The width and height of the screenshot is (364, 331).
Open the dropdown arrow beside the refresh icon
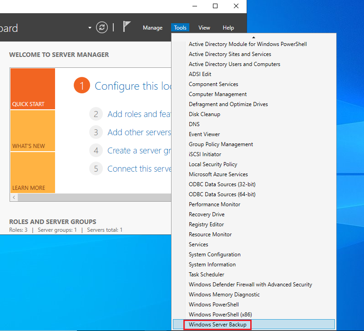(90, 28)
